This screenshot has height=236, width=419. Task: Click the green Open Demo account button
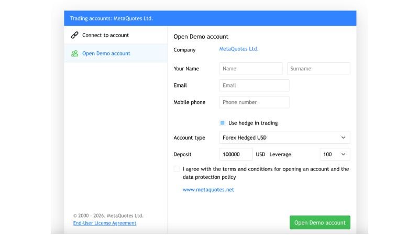pos(320,222)
